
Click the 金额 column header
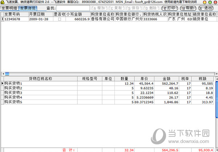click(x=166, y=79)
